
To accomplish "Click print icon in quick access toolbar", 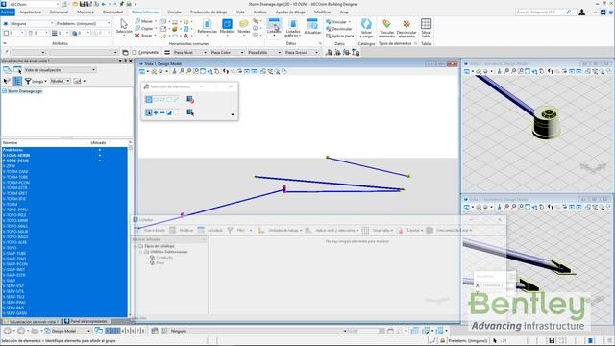I will point(128,4).
